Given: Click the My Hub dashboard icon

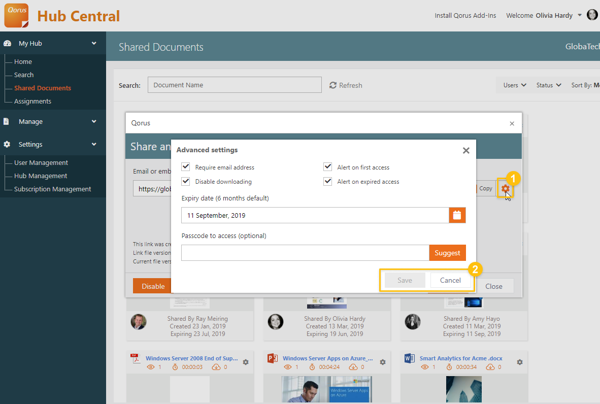Looking at the screenshot, I should point(7,43).
